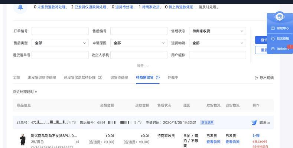
Task: Open the 退货物流 dropdown
Action: pyautogui.click(x=217, y=43)
